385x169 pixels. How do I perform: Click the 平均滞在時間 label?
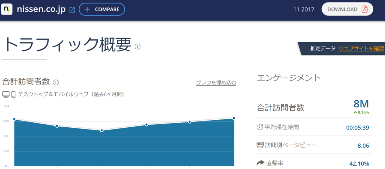282,127
